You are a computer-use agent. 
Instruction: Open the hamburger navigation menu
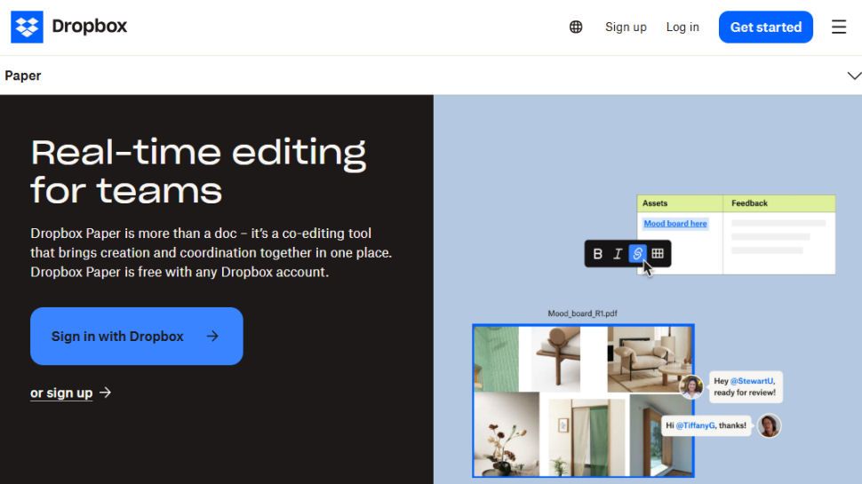click(x=839, y=28)
